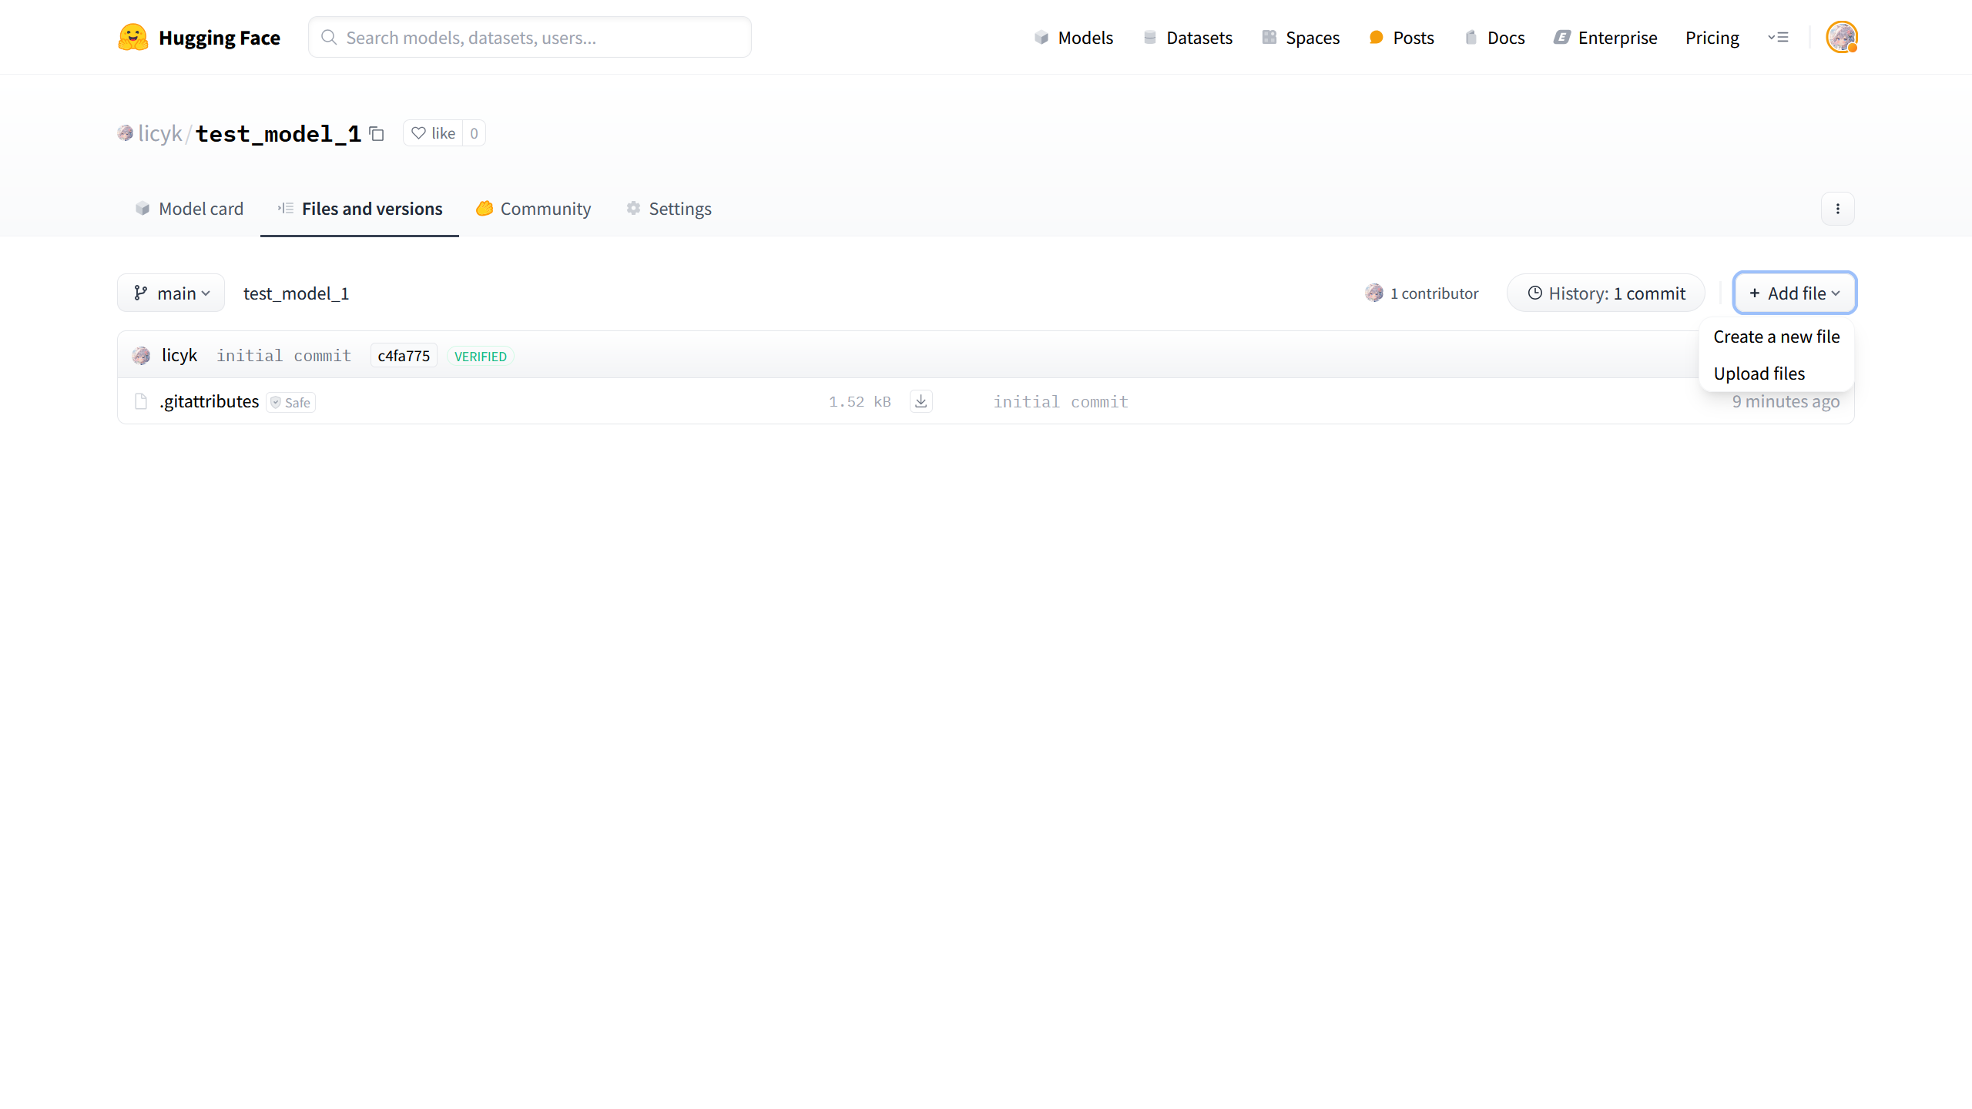Open the three-dot options menu
1972x1109 pixels.
[x=1837, y=209]
